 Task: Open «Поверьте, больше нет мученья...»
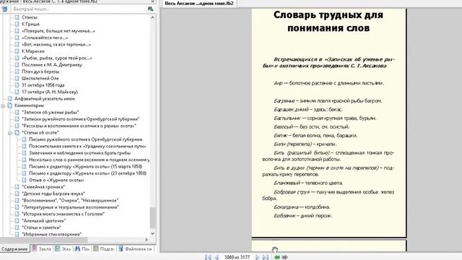click(58, 31)
